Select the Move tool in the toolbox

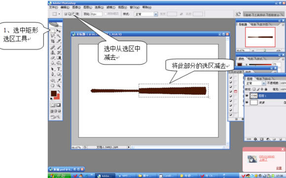tap(59, 31)
